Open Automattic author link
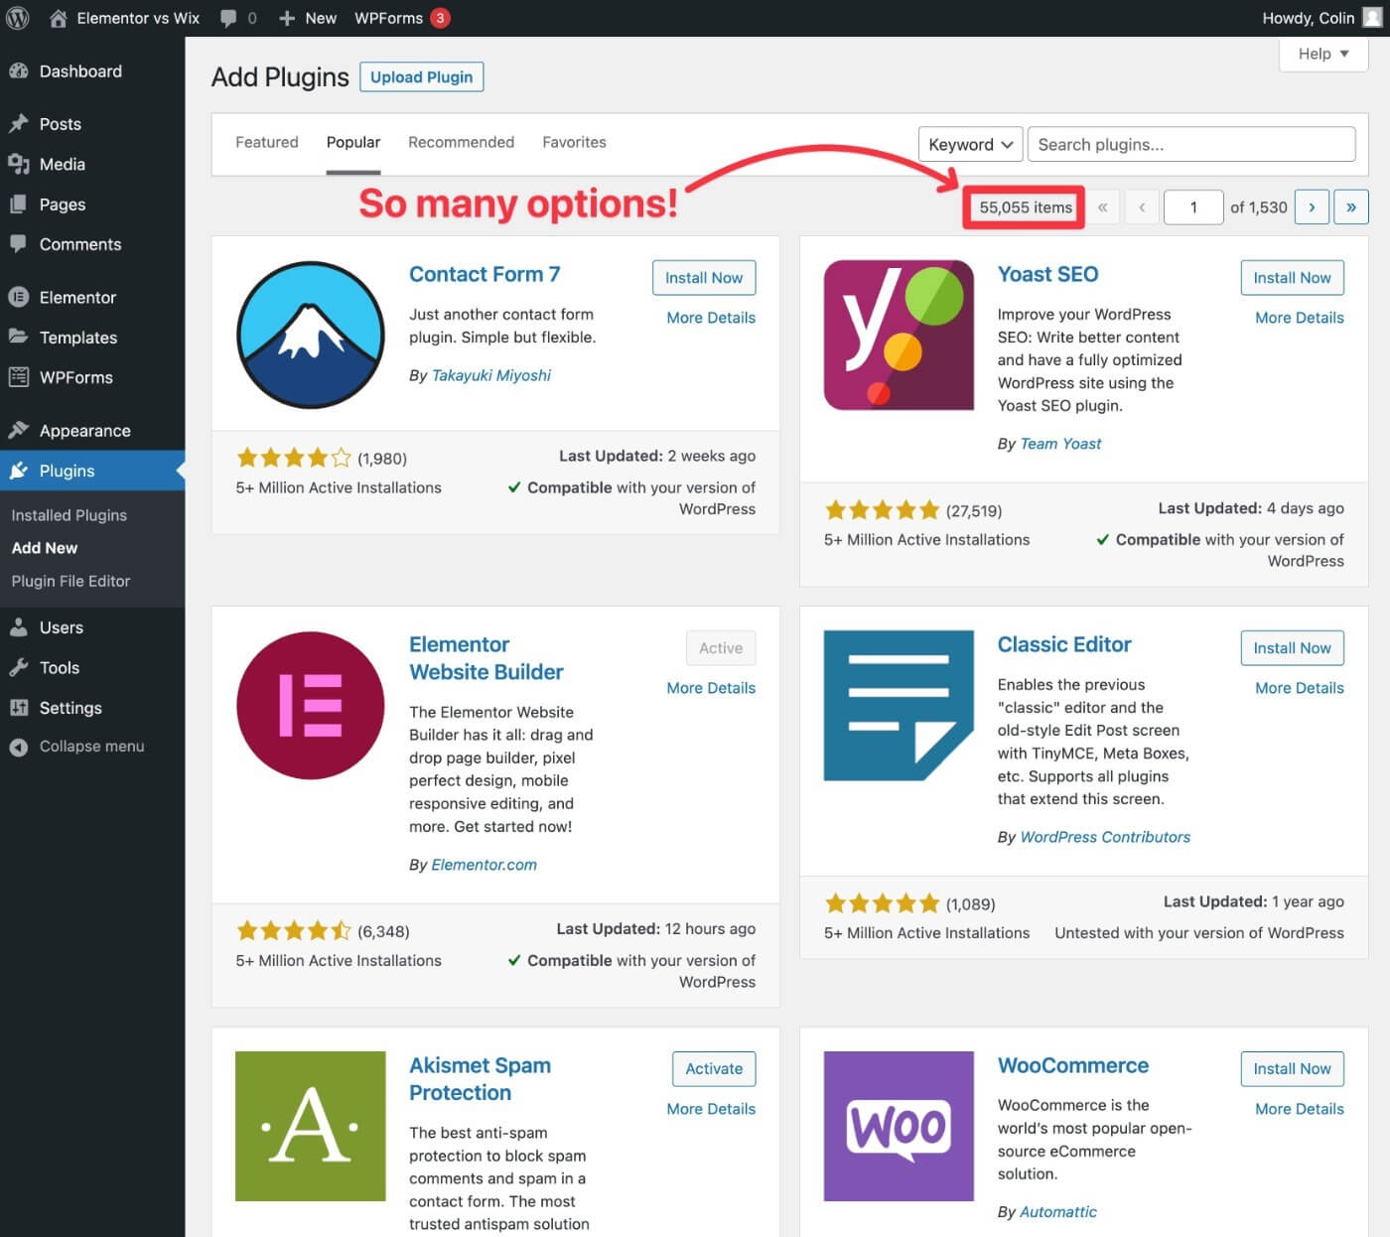This screenshot has width=1390, height=1237. point(1058,1211)
